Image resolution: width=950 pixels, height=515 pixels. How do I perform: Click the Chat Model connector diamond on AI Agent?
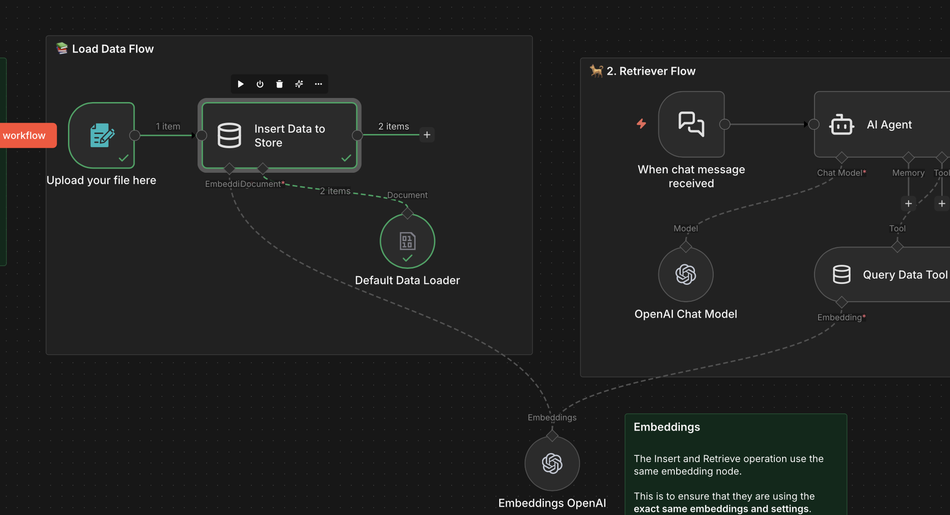pyautogui.click(x=841, y=158)
